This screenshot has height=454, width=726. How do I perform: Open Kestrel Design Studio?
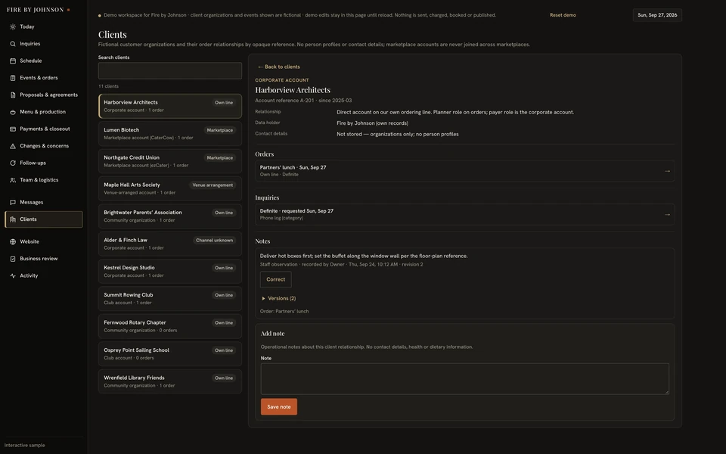click(170, 272)
